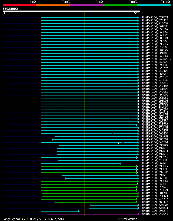Click label UniRef100_Q9MAW2

tap(155, 136)
